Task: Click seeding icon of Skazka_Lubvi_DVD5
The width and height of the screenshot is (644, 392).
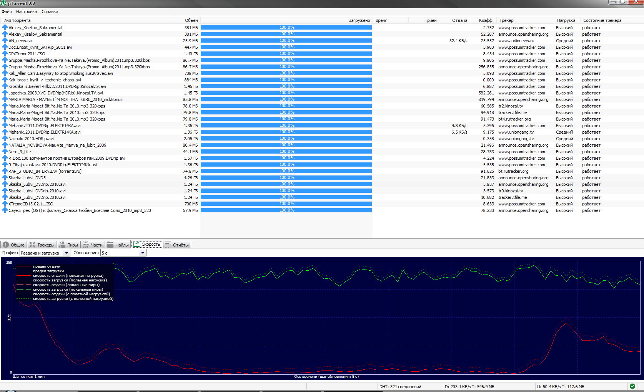Action: [5, 178]
